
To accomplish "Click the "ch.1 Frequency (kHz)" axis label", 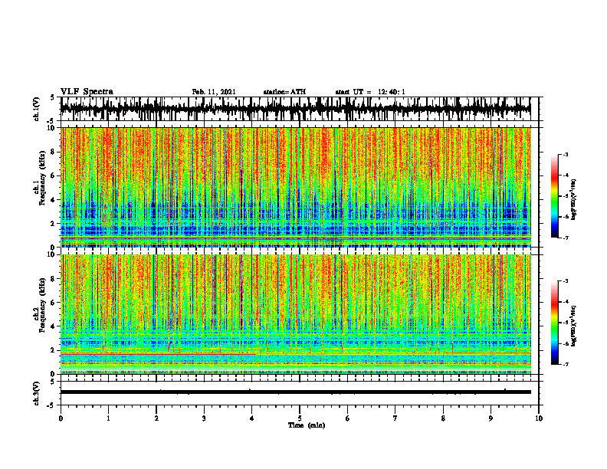I will [39, 178].
